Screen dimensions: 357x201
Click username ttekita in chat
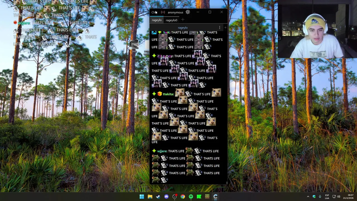pyautogui.click(x=168, y=94)
